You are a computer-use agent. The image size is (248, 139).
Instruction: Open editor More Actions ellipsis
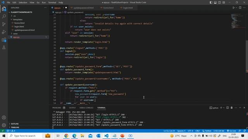245,8
